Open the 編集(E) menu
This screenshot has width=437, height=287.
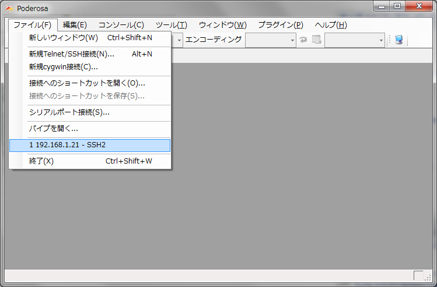tap(75, 25)
